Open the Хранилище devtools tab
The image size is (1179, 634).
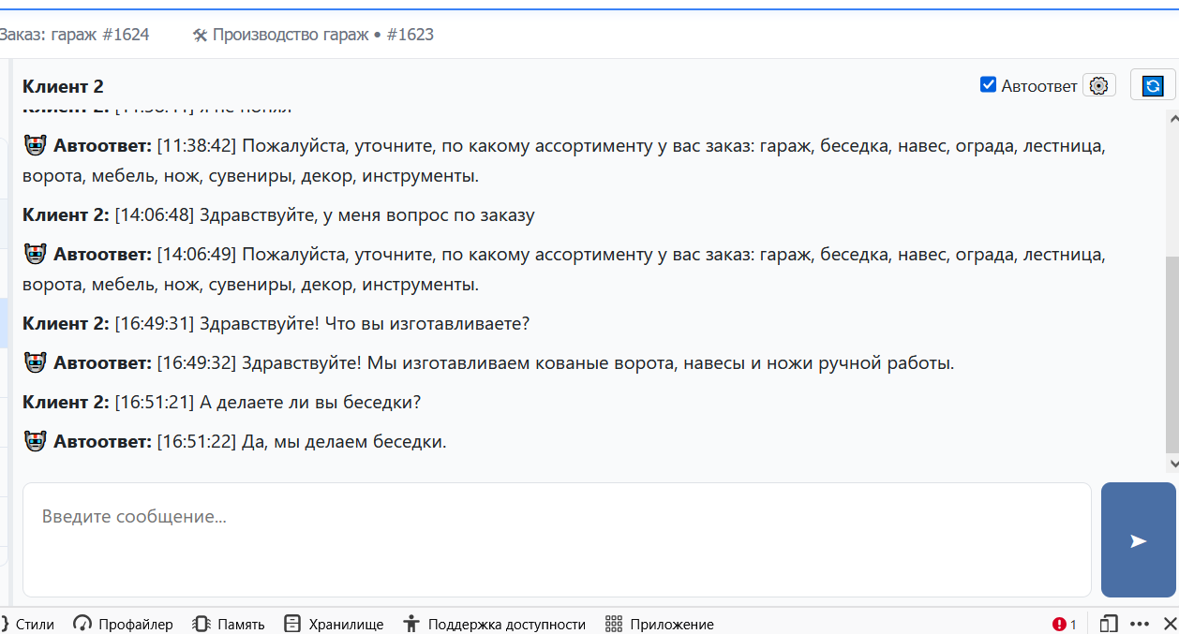click(x=334, y=624)
